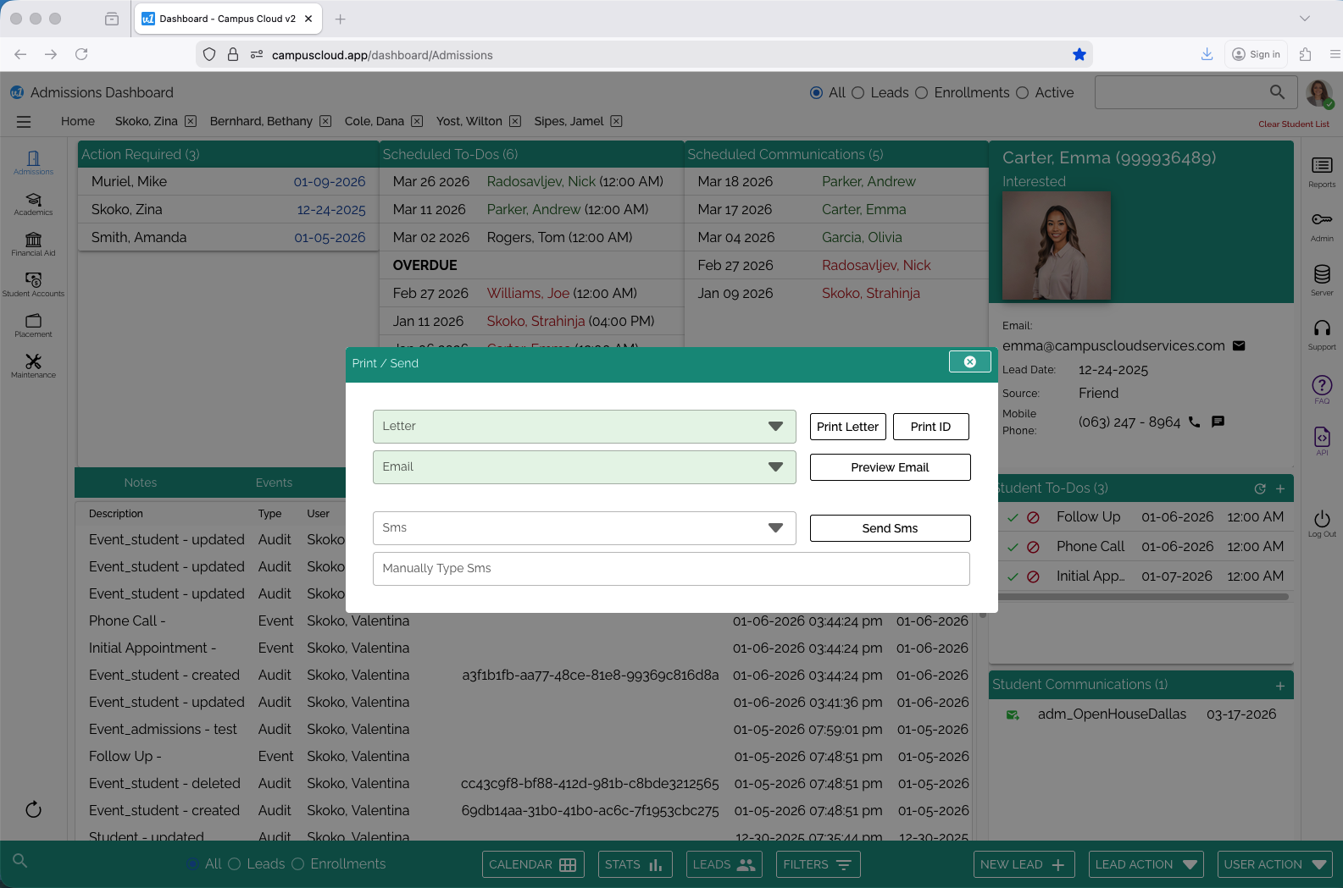Select the Leads radio button at top
This screenshot has height=888, width=1343.
pyautogui.click(x=857, y=93)
